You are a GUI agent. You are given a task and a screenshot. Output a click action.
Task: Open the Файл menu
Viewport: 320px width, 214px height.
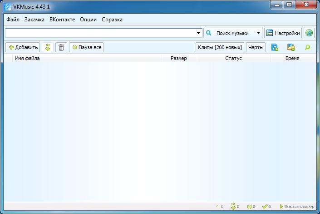(13, 20)
